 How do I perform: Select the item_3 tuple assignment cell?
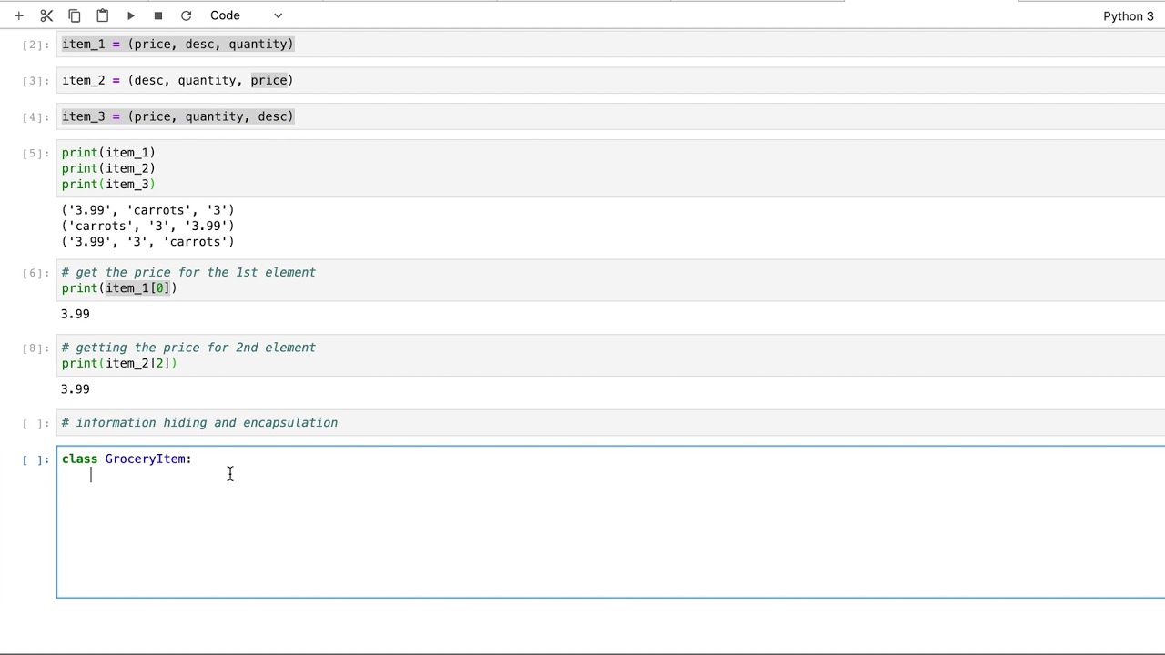click(x=611, y=116)
